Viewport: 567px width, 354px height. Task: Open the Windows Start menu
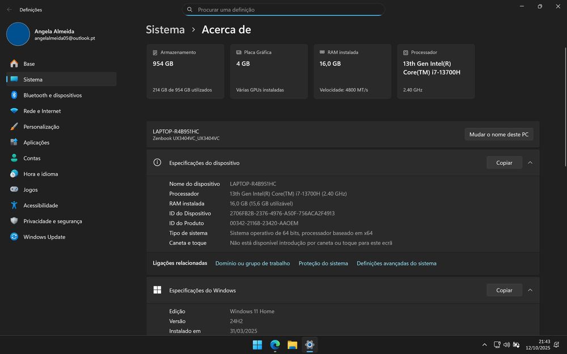(x=257, y=345)
